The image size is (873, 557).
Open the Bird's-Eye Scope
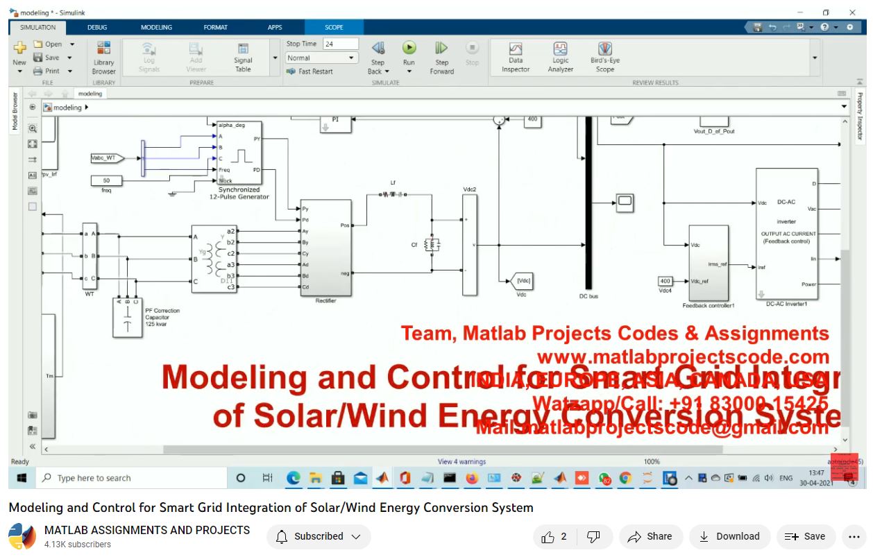[605, 57]
